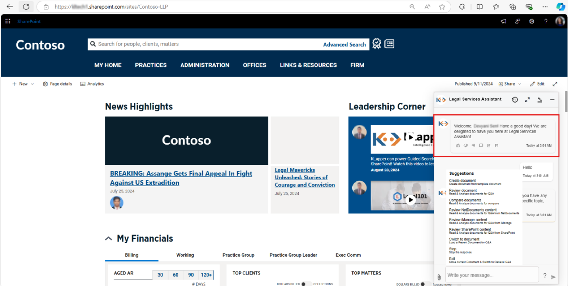Open BREAKING Assange extradition news article
This screenshot has width=568, height=286.
pos(181,178)
